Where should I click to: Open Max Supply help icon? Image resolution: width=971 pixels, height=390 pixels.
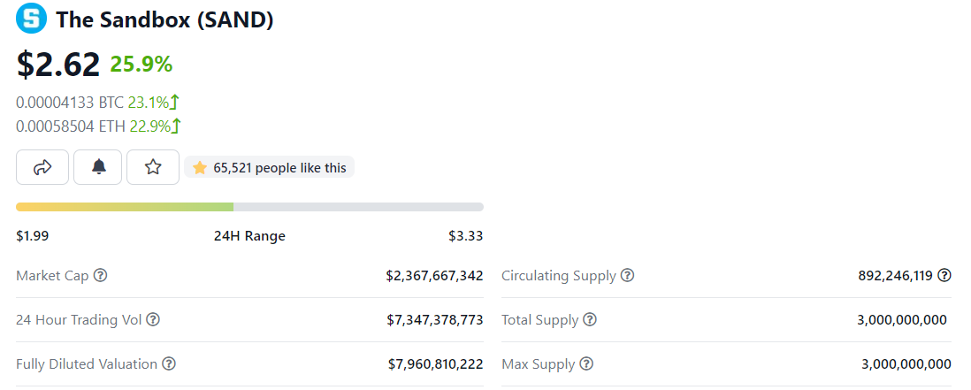click(586, 364)
